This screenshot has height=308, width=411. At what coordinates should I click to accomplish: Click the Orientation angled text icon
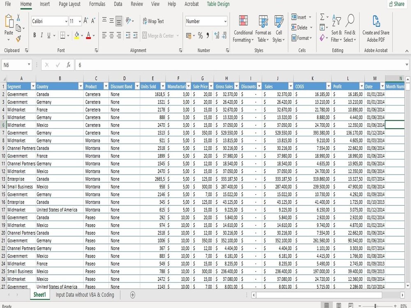(x=128, y=21)
